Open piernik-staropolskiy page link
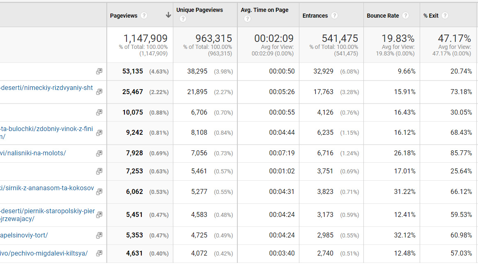The height and width of the screenshot is (265, 478). pos(47,211)
